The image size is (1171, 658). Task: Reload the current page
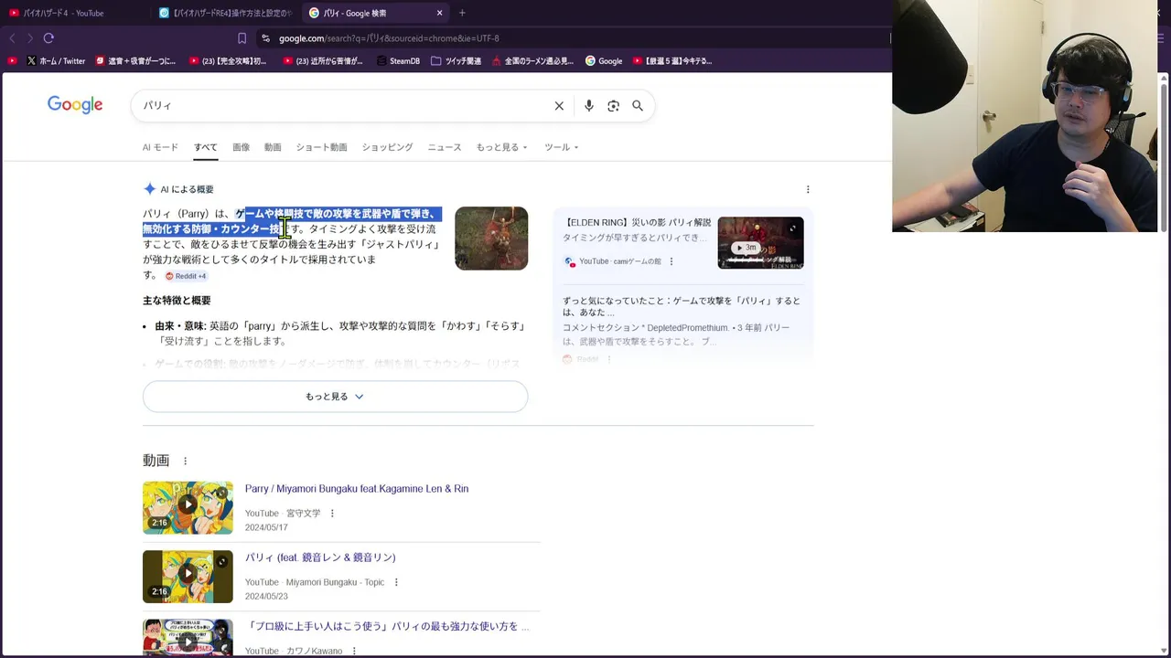pos(48,38)
